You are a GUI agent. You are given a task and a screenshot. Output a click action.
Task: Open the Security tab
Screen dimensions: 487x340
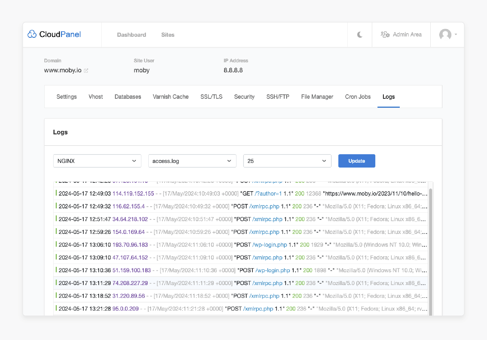[x=244, y=97]
